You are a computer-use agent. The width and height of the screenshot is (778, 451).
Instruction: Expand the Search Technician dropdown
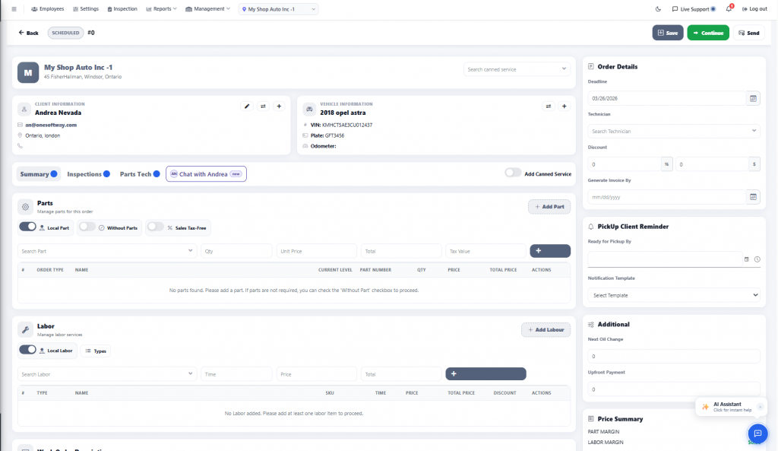click(x=673, y=131)
